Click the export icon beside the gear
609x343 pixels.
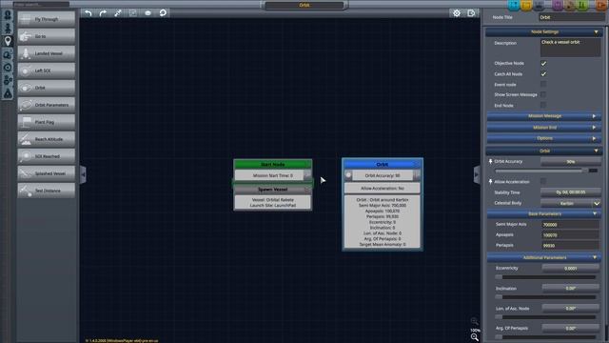click(471, 13)
